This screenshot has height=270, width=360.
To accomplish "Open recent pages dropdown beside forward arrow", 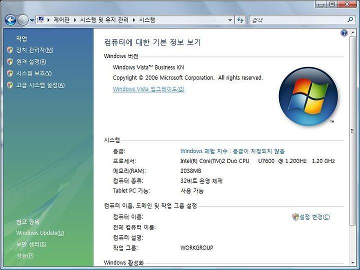I will pos(32,20).
